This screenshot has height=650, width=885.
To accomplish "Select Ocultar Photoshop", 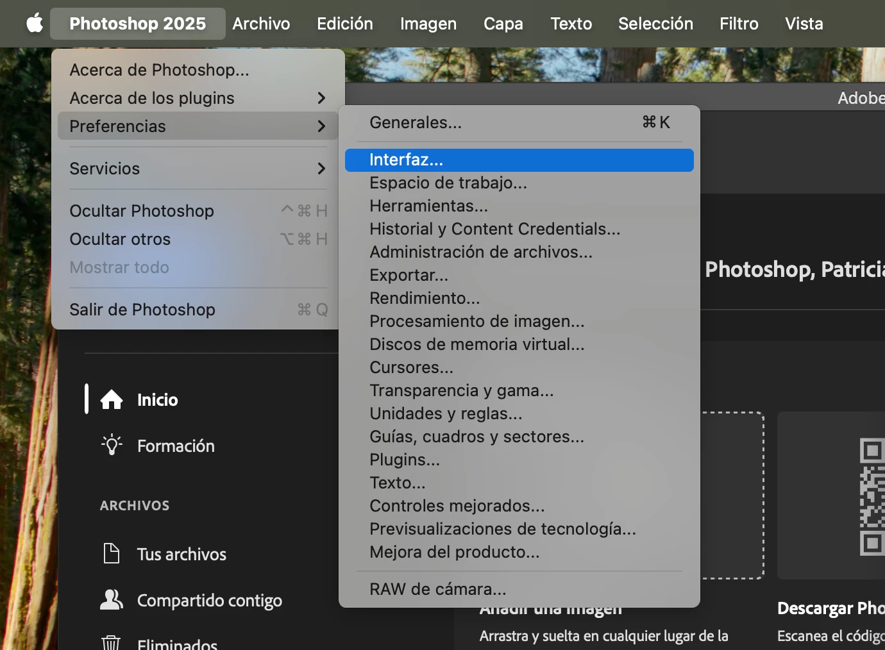I will [x=198, y=211].
